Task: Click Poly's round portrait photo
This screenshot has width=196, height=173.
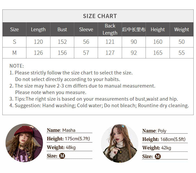Action: 119,143
